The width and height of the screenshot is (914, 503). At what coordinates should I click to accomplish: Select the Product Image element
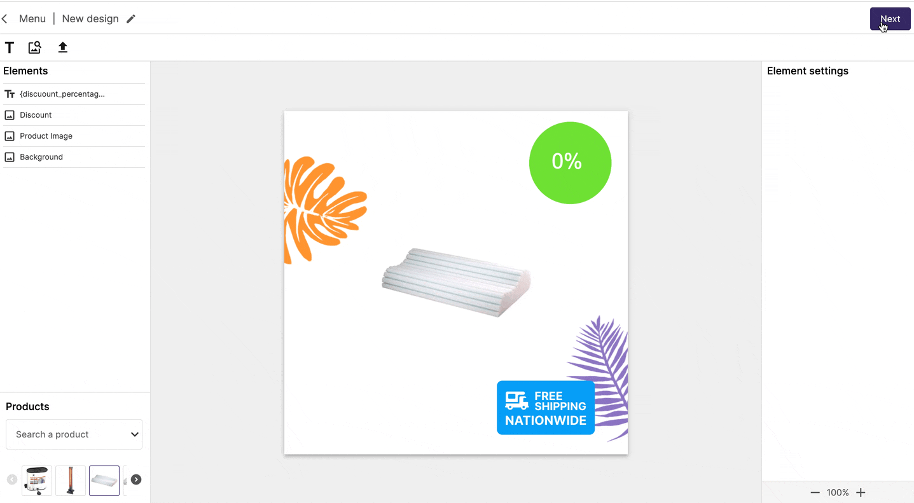[74, 136]
